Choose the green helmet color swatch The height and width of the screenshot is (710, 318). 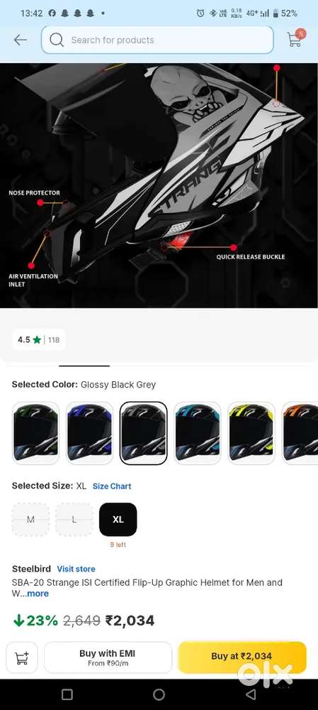pos(35,433)
